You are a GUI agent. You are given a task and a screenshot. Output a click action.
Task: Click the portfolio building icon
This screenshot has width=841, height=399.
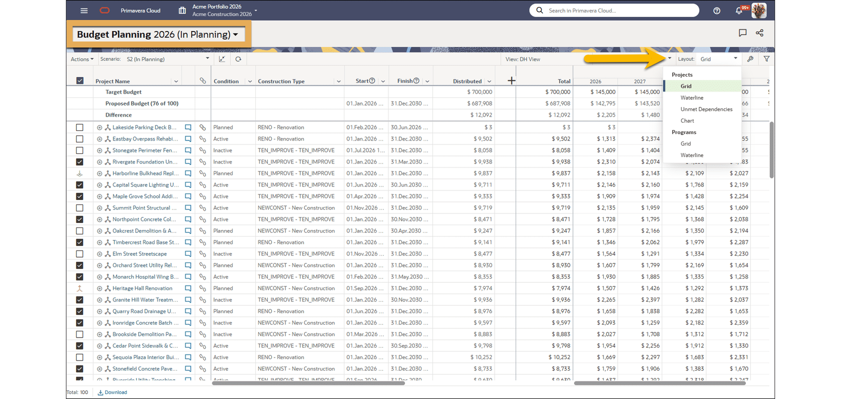click(182, 10)
